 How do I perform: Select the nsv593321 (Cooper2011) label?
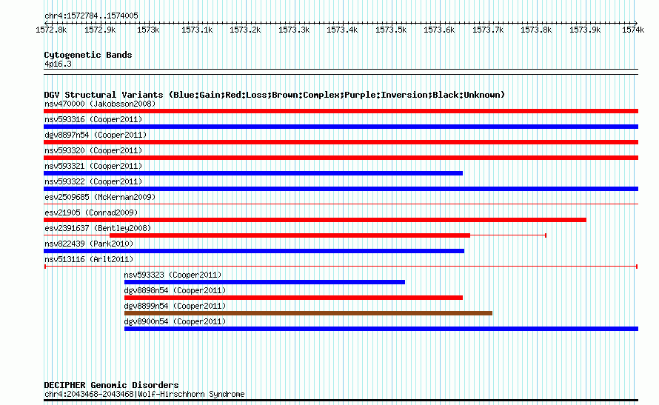click(93, 166)
